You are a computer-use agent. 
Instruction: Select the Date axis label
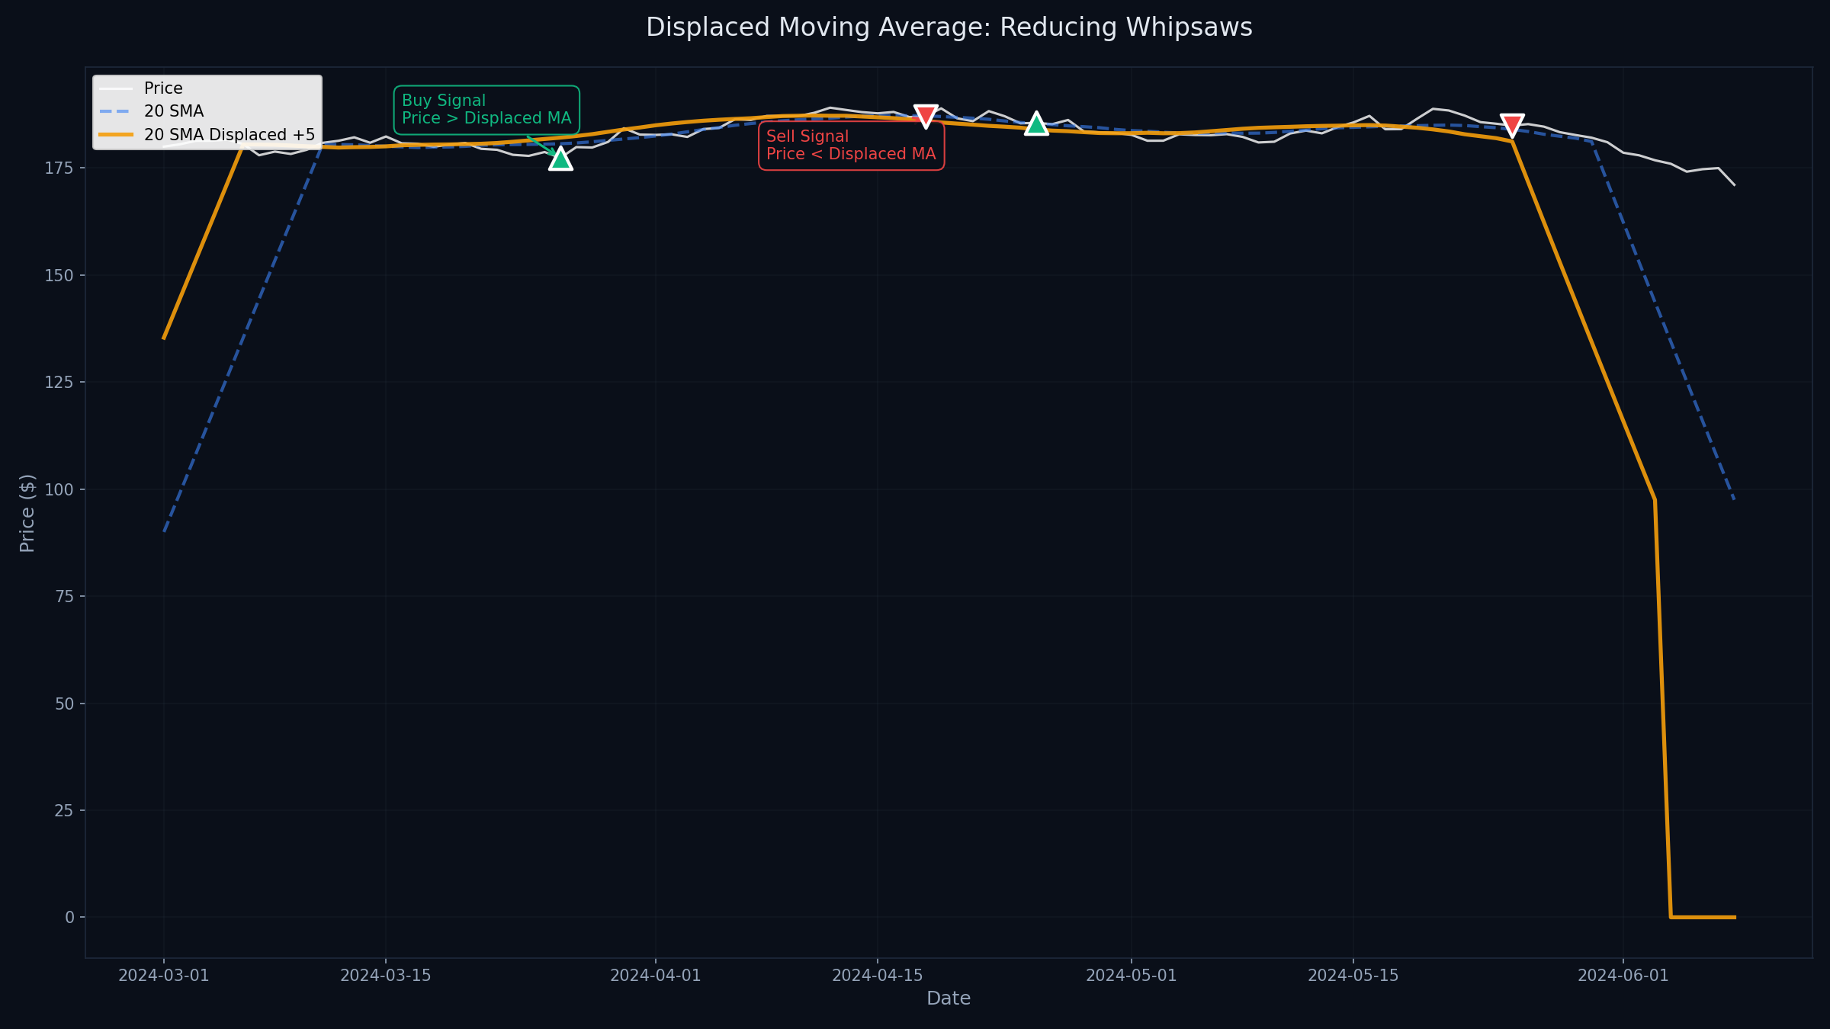click(x=948, y=998)
